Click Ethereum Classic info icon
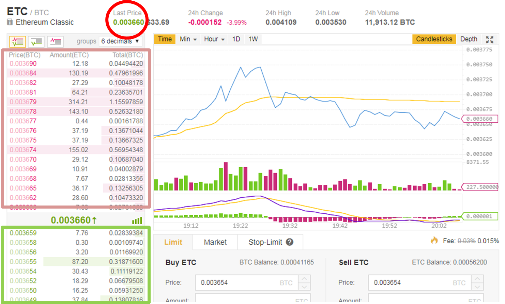This screenshot has height=304, width=505. (10, 22)
